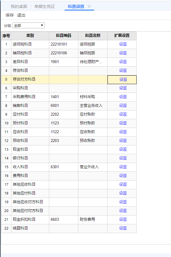The width and height of the screenshot is (171, 257).
Task: Open 设置 link for 存货对方科目 row
Action: tap(123, 79)
